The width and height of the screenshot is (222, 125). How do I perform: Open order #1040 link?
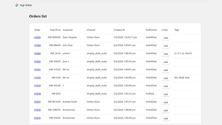pos(37,77)
